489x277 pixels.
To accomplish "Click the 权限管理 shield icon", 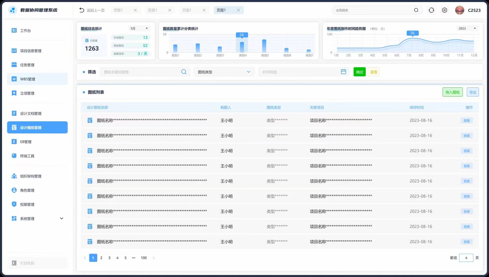I will [x=14, y=204].
